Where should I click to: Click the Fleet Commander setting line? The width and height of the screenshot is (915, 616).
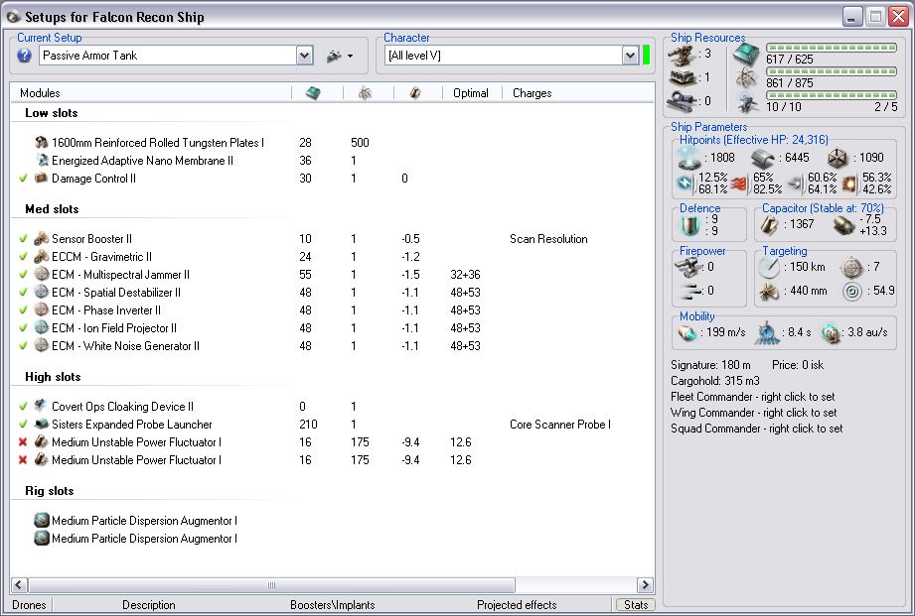click(x=753, y=397)
